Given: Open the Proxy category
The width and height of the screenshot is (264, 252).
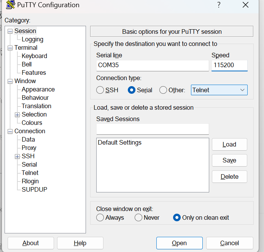Looking at the screenshot, I should [x=29, y=148].
